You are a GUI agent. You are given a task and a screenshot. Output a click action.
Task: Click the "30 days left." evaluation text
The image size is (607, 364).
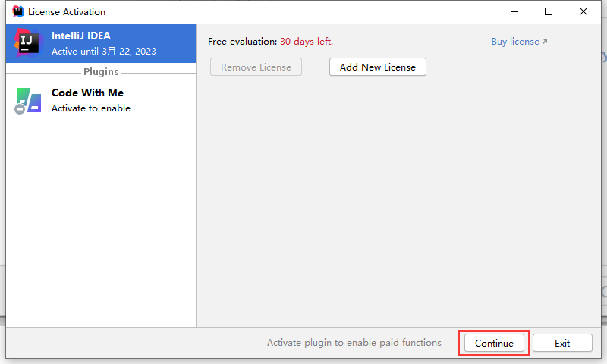(x=307, y=42)
